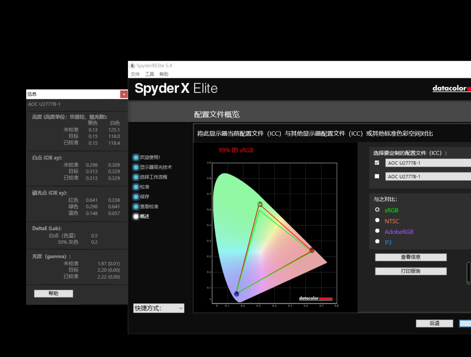Click the 白点（色温） DeltaE row label
This screenshot has height=357, width=471.
point(62,236)
